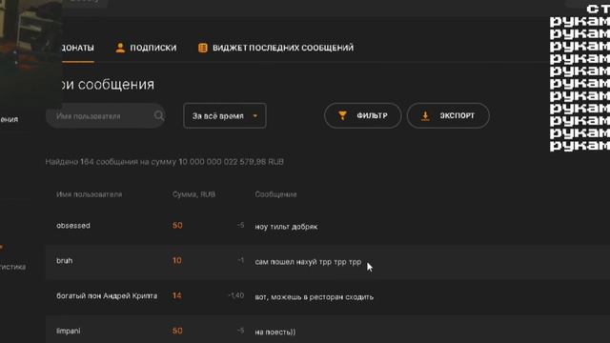Select username obsessed
Screen dimensions: 610x343
(x=73, y=226)
